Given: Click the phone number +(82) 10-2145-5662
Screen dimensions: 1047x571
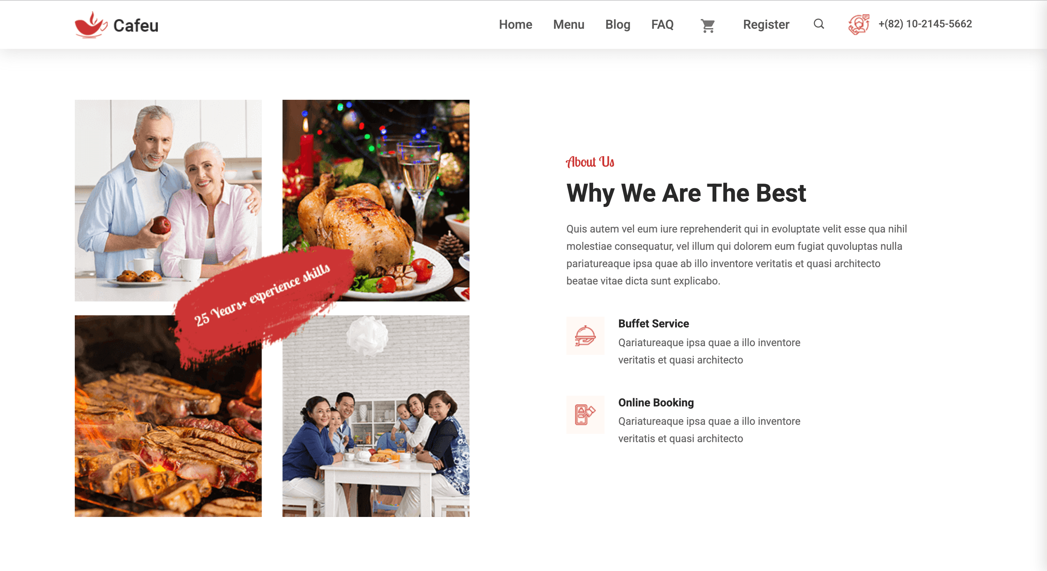Looking at the screenshot, I should 925,24.
